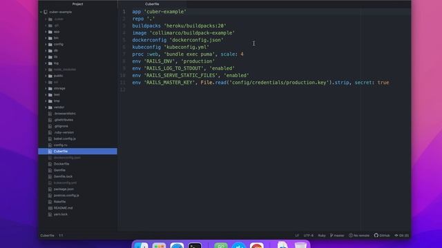Open postcss.config.js file
The image size is (442, 248).
coord(66,196)
